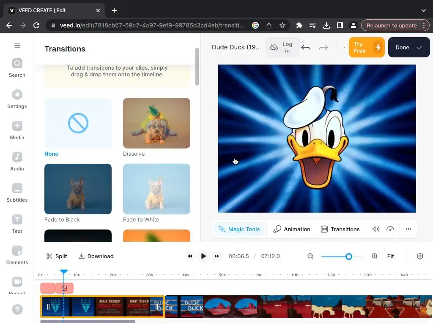Click the Try Free button
The height and width of the screenshot is (324, 433).
[x=367, y=47]
